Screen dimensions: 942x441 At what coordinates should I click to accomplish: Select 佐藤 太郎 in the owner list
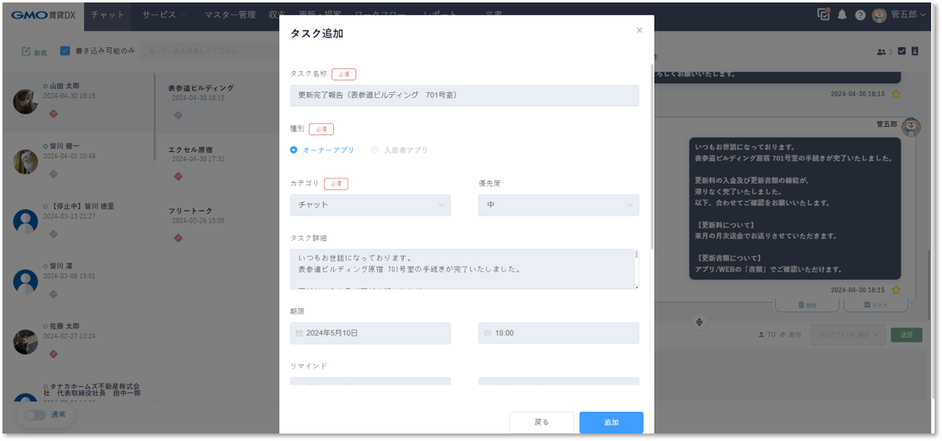tap(78, 342)
